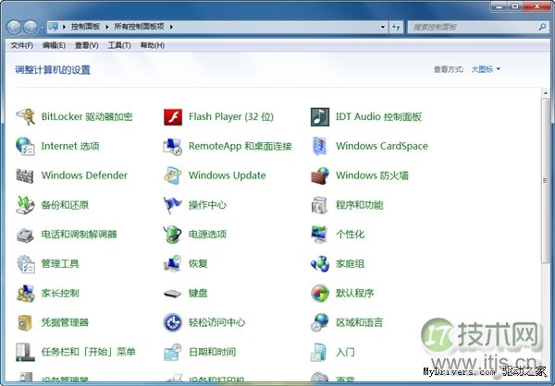Open the 操作中心 flag icon
The image size is (555, 386).
173,205
